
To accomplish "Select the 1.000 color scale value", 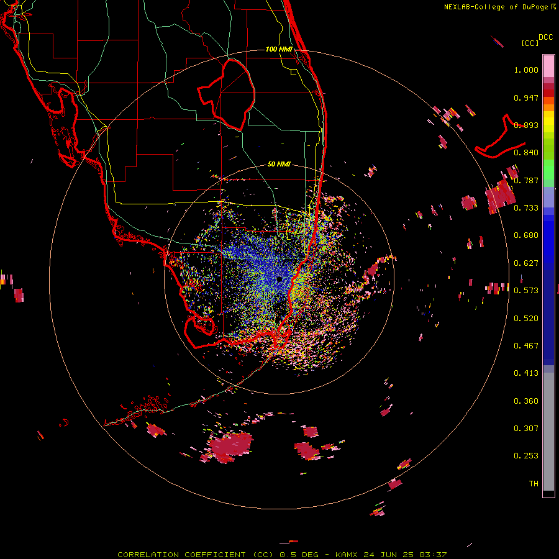I will click(x=526, y=70).
